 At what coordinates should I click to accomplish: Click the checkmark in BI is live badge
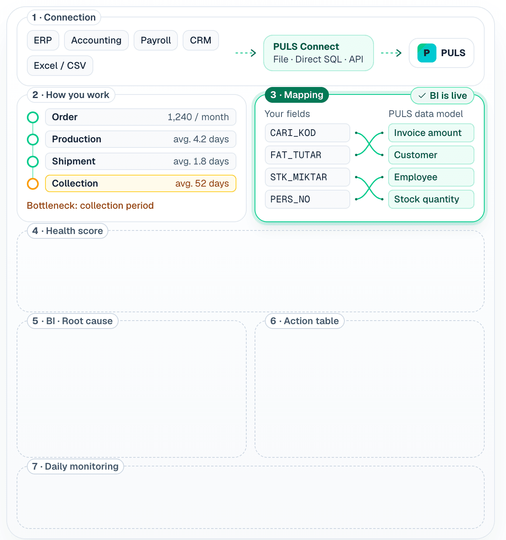[x=422, y=96]
